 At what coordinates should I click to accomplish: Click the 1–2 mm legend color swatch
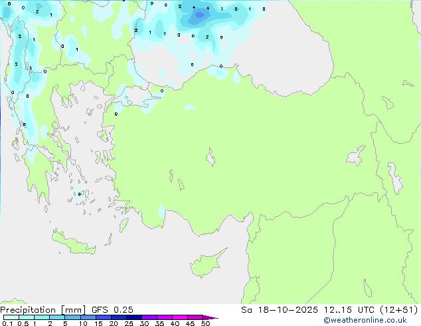tap(42, 317)
